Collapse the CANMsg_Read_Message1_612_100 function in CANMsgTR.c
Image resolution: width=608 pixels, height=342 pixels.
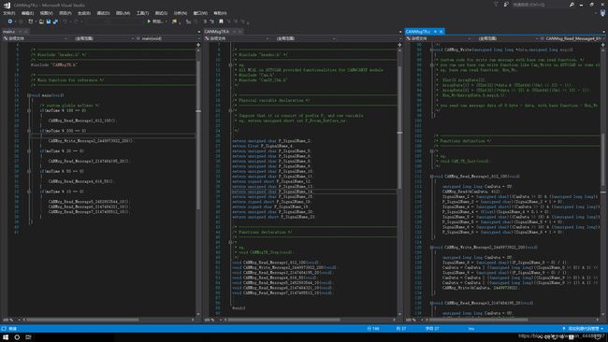431,177
